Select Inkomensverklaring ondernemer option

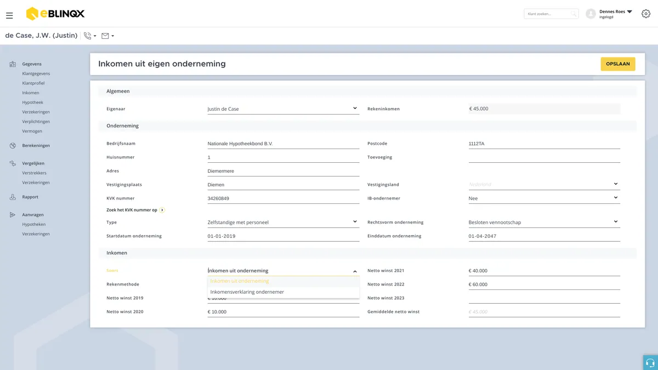(x=283, y=292)
